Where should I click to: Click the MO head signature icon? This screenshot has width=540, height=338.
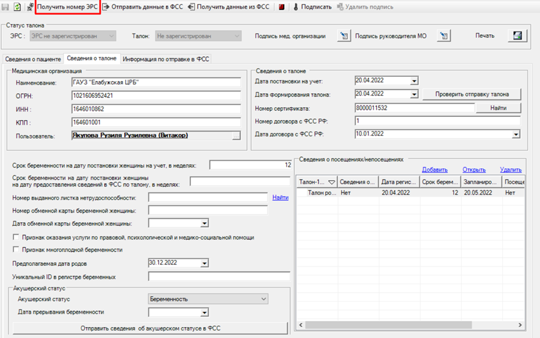444,36
